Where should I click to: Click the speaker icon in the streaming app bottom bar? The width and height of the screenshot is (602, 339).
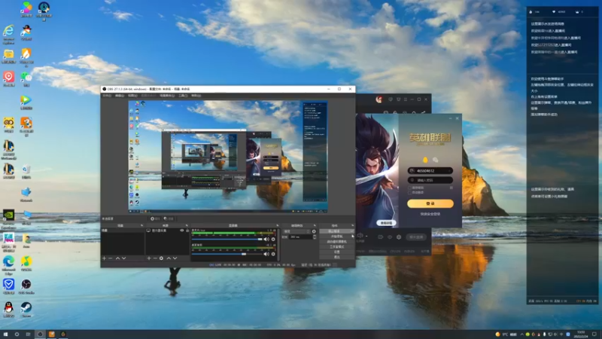click(360, 236)
